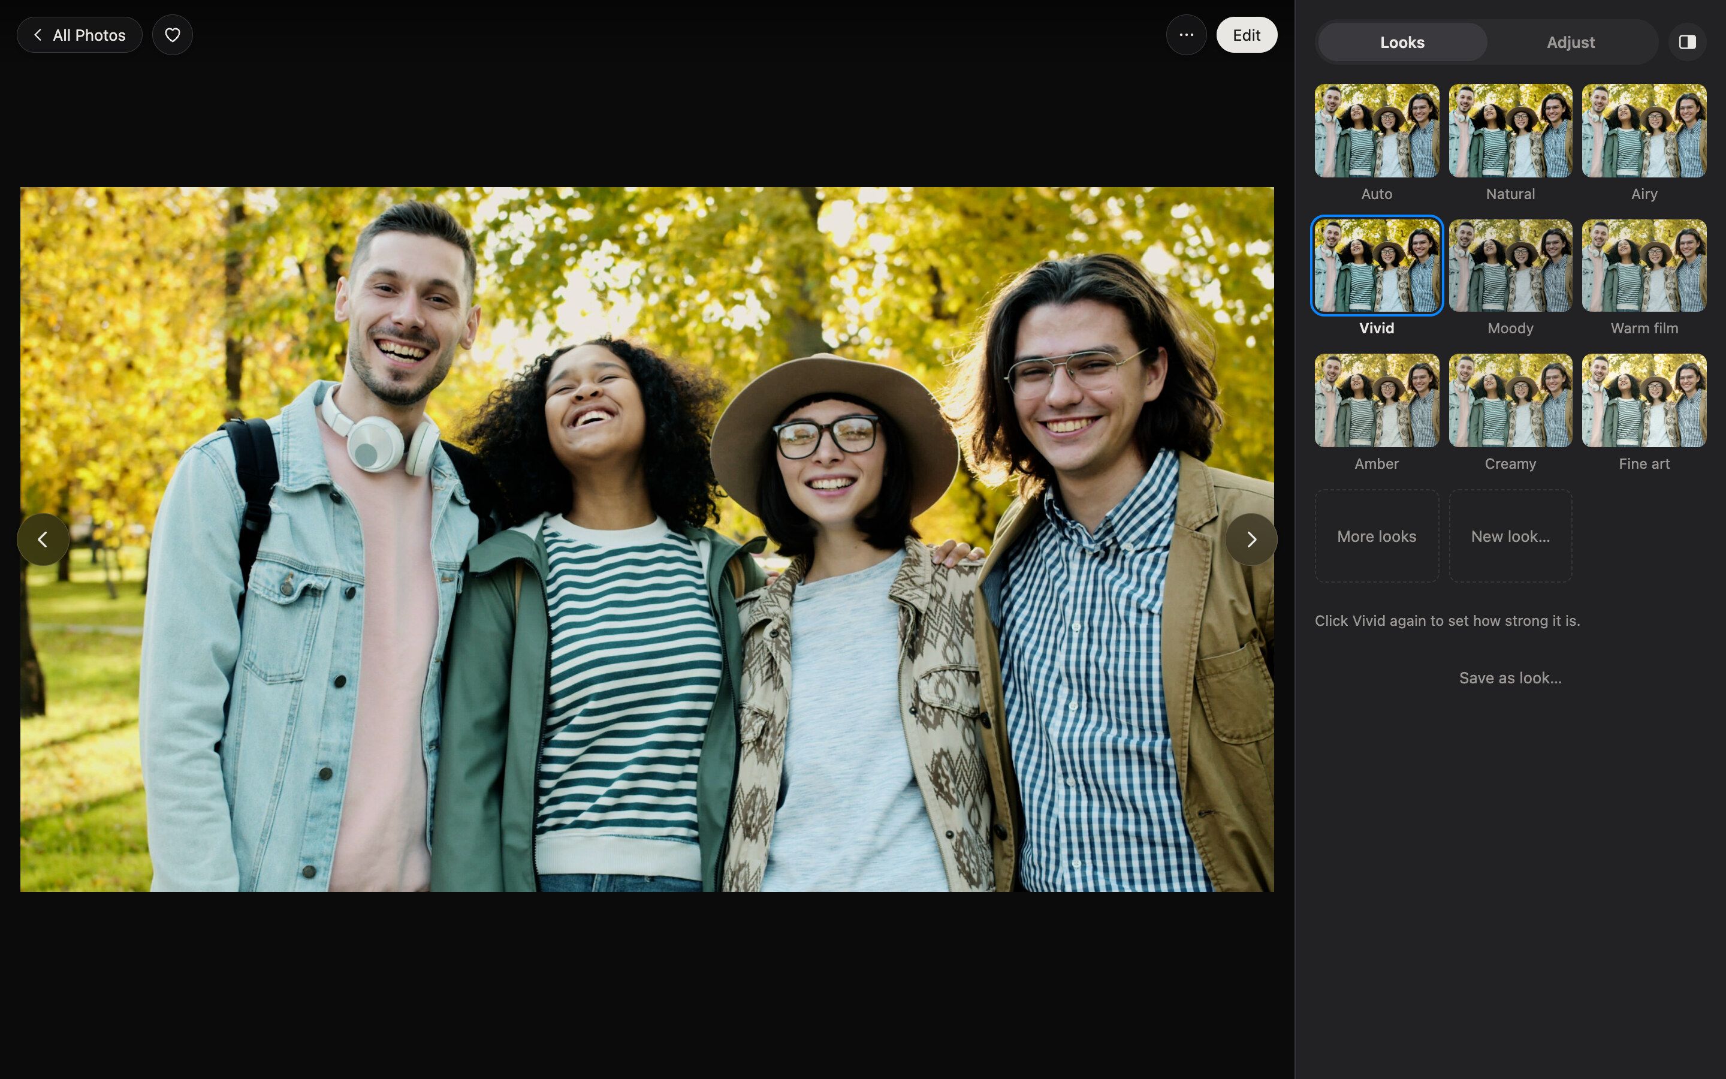Apply the Warm film look thumbnail
This screenshot has height=1079, width=1726.
click(1644, 266)
